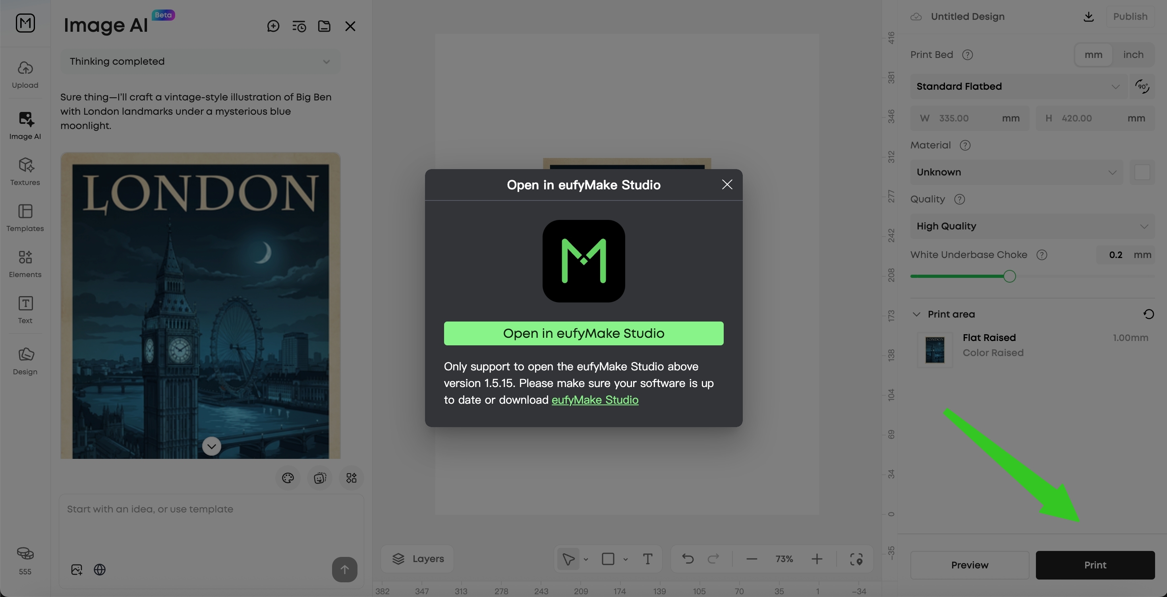1167x597 pixels.
Task: Follow the eufyMake Studio download link
Action: (x=595, y=400)
